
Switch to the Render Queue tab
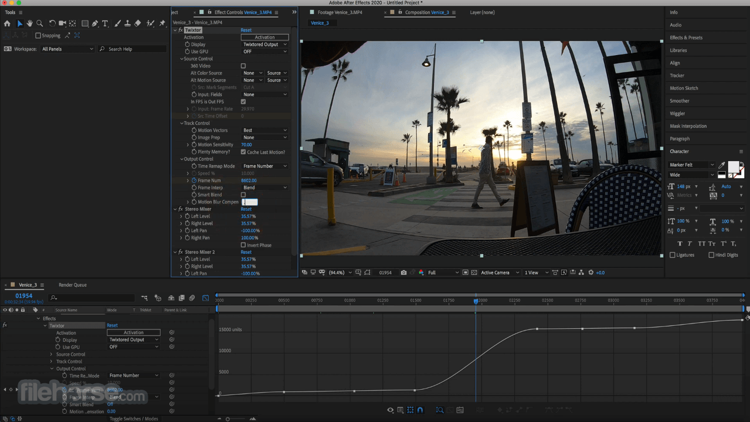tap(72, 285)
